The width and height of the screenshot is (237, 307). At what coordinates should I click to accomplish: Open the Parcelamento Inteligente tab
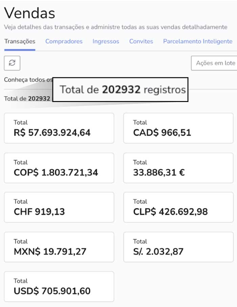coord(198,41)
